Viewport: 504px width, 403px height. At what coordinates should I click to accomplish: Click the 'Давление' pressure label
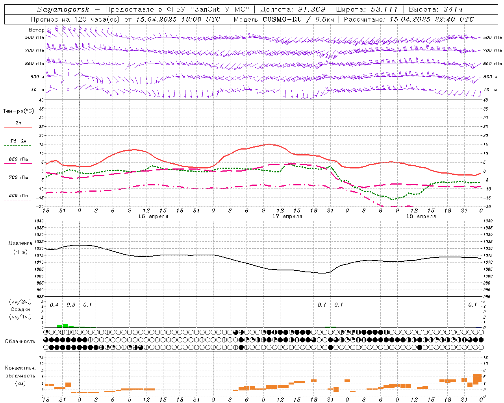(20, 243)
